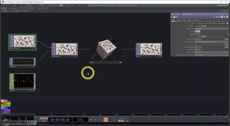This screenshot has height=126, width=230.
Task: Switch timeline display to Beats
Action: (44, 121)
